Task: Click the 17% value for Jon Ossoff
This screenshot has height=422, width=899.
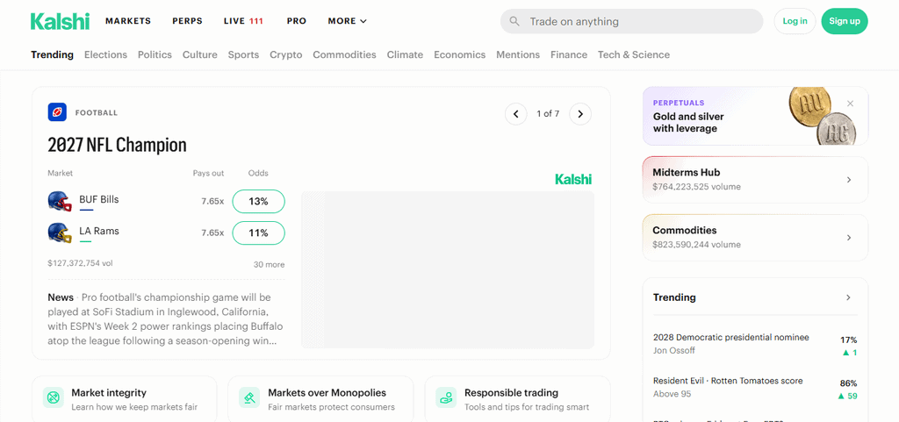Action: click(x=849, y=340)
